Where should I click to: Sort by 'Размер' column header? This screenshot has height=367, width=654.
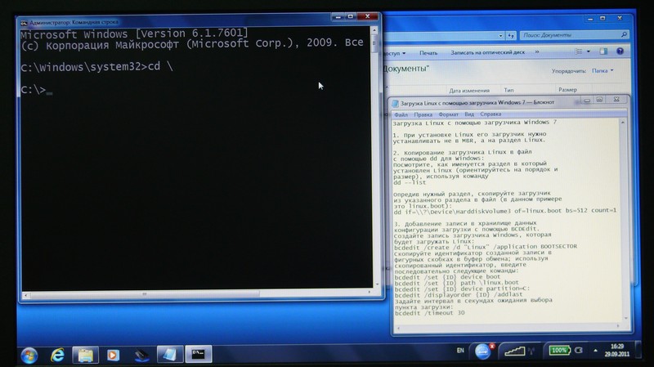click(567, 90)
